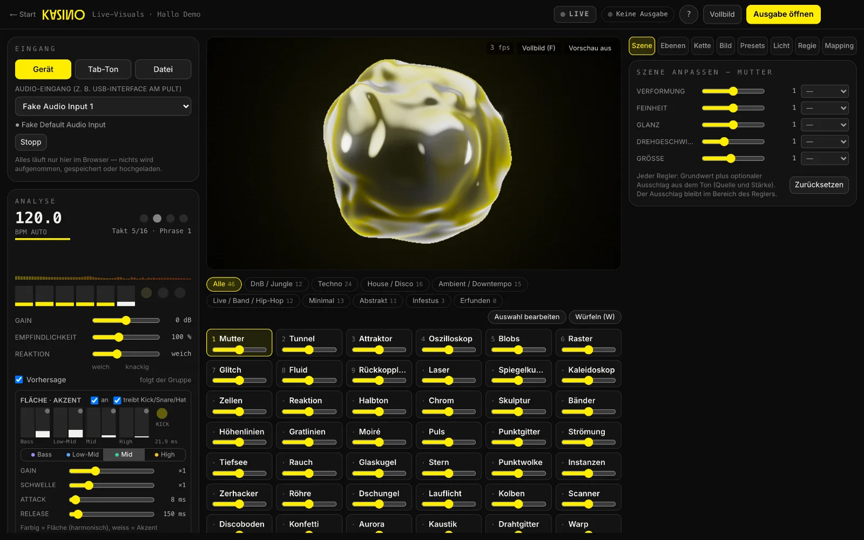Select the Kaleidoskop scene

point(588,374)
